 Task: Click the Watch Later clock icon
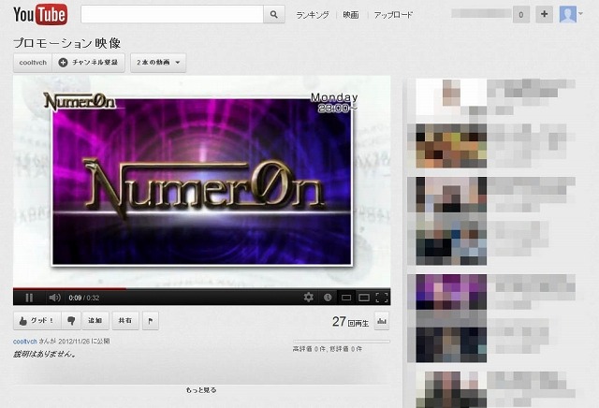pyautogui.click(x=328, y=298)
